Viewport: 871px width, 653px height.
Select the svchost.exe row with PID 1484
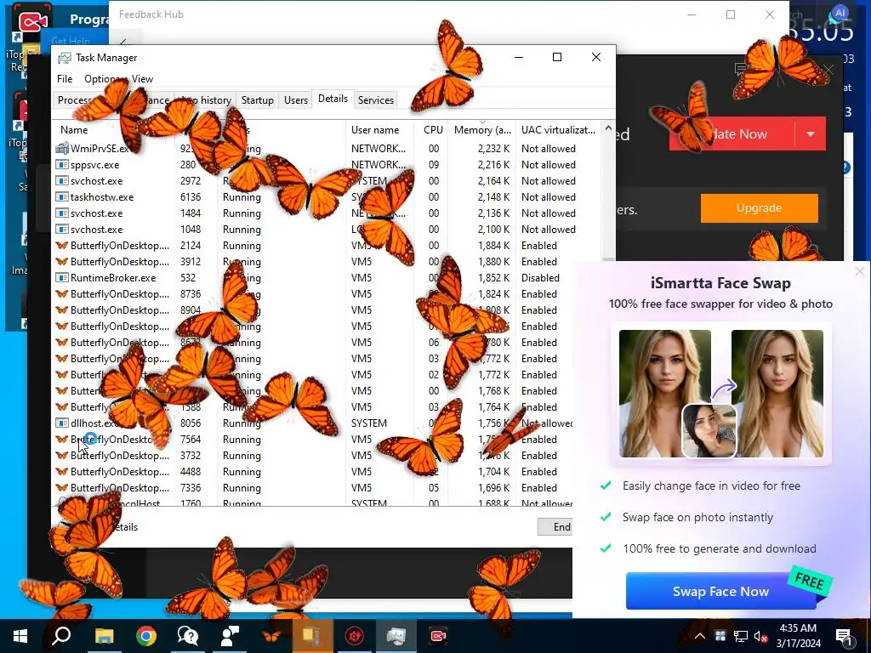coord(327,213)
